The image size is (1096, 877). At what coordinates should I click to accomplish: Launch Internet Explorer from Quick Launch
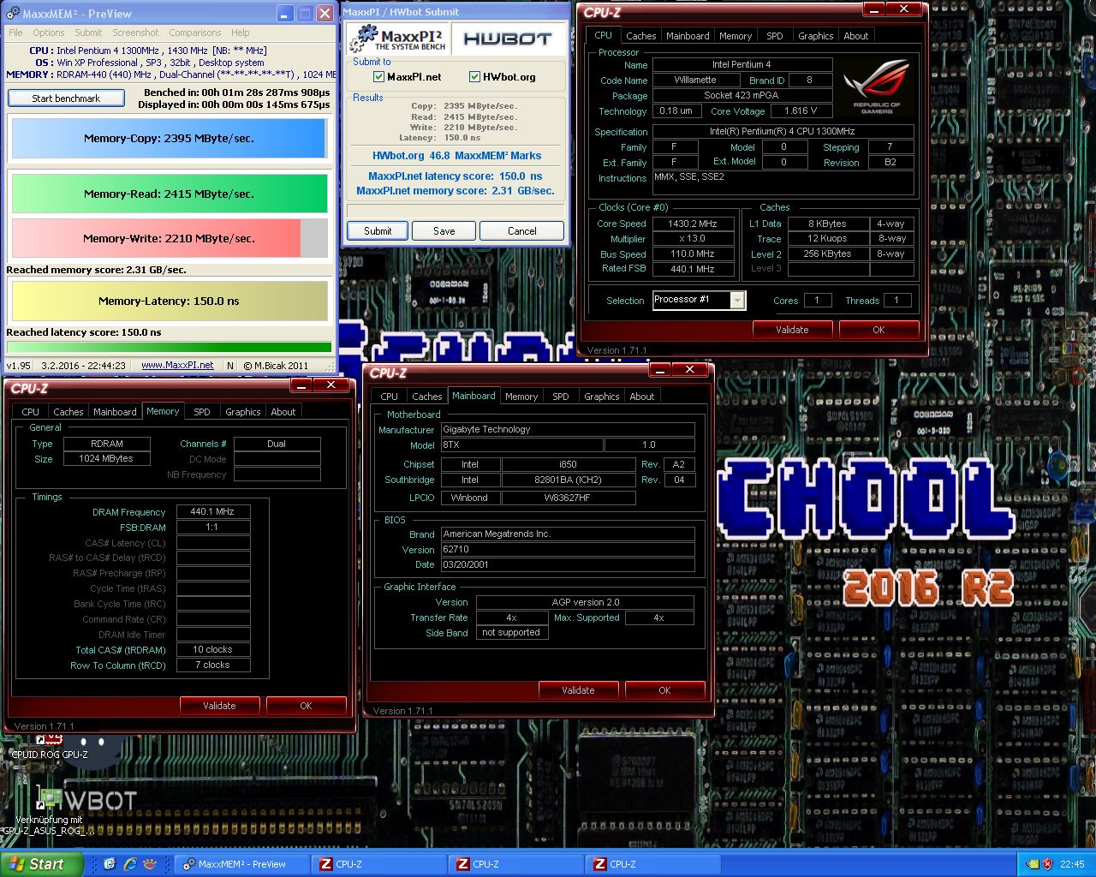pos(130,864)
